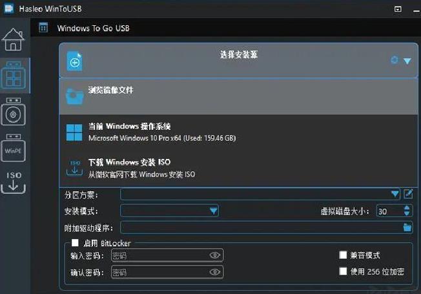
Task: Open Windows installation USB sidebar icon
Action: pos(13,112)
